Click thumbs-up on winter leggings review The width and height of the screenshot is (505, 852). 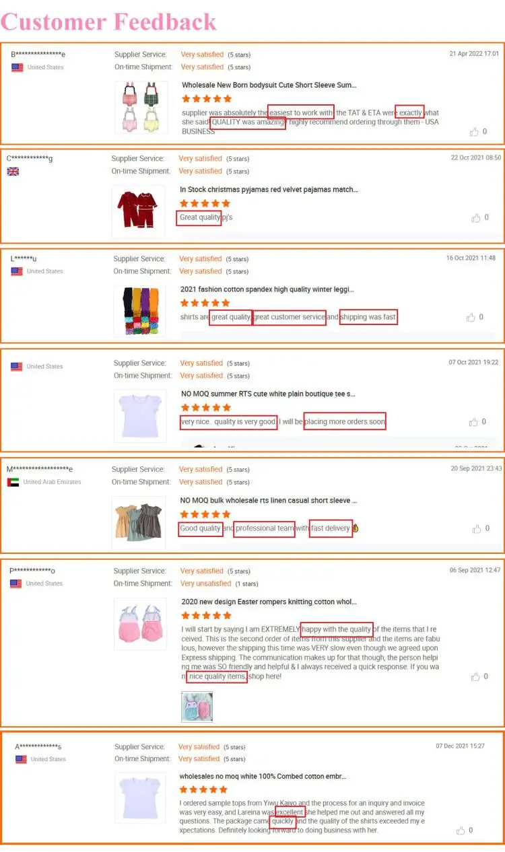471,317
